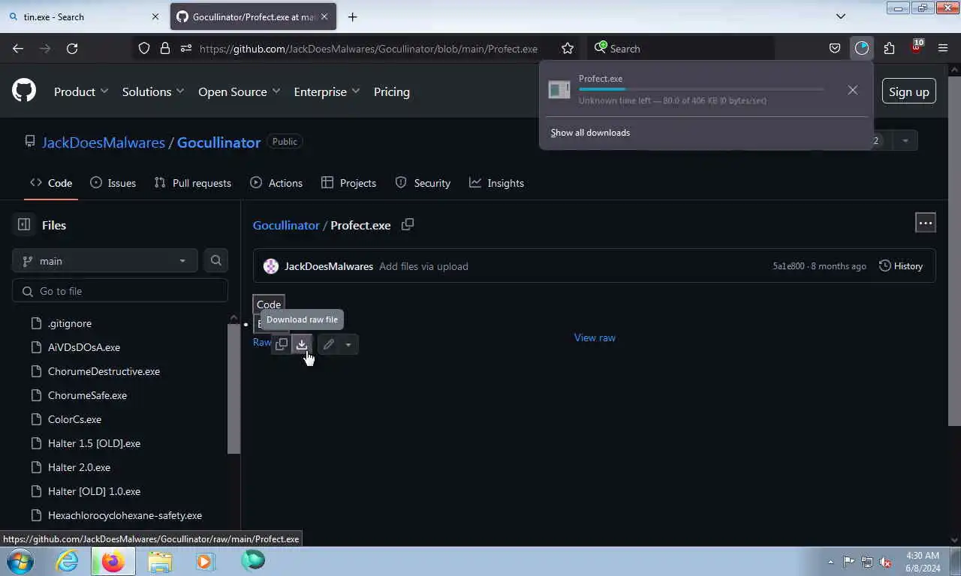Cancel the Profect.exe download with X
Viewport: 961px width, 576px height.
coord(852,90)
